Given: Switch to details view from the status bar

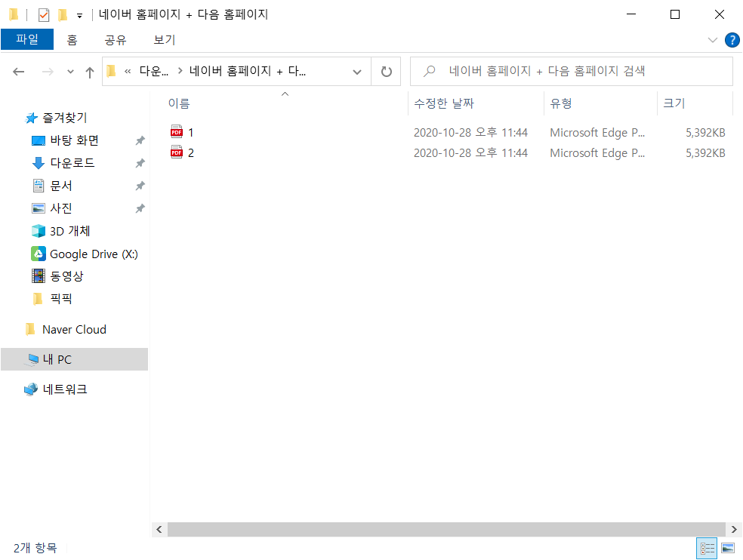Looking at the screenshot, I should point(707,549).
